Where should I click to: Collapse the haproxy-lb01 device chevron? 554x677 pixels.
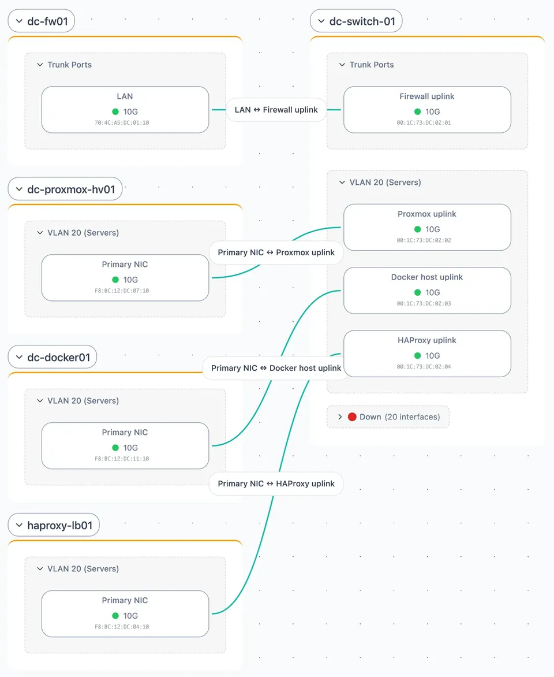(19, 525)
